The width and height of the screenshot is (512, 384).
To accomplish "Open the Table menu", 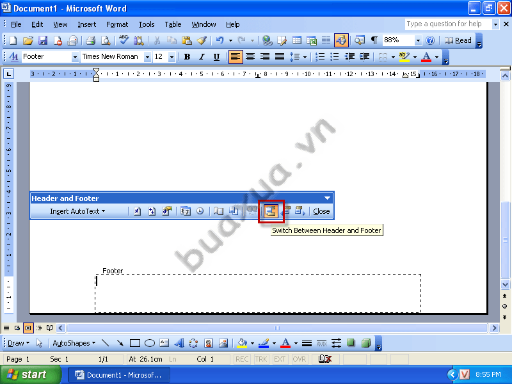I will (173, 24).
